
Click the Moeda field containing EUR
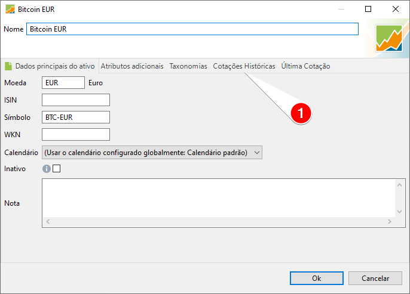tap(63, 83)
